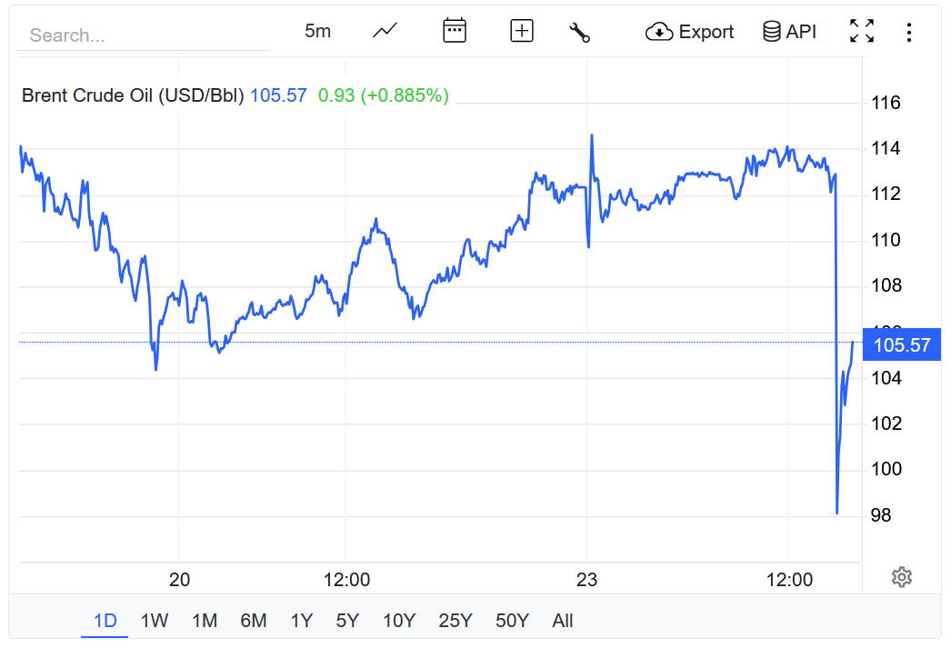This screenshot has height=648, width=951.
Task: Click the search input field
Action: tap(145, 35)
